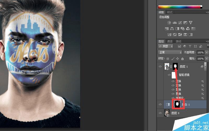Add a Hue/Saturation adjustment

(x=167, y=28)
